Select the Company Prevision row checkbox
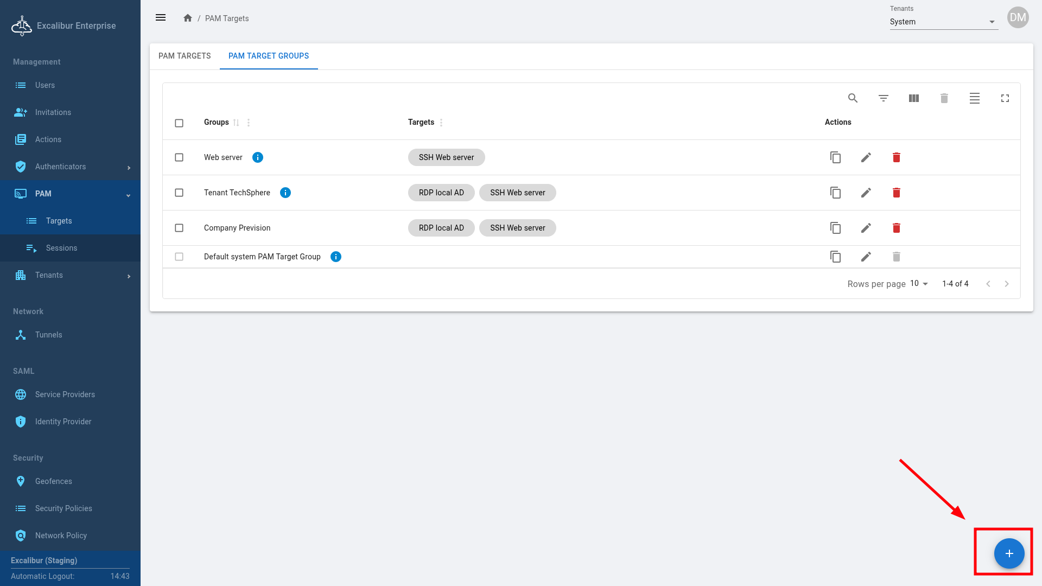1042x586 pixels. pos(179,228)
